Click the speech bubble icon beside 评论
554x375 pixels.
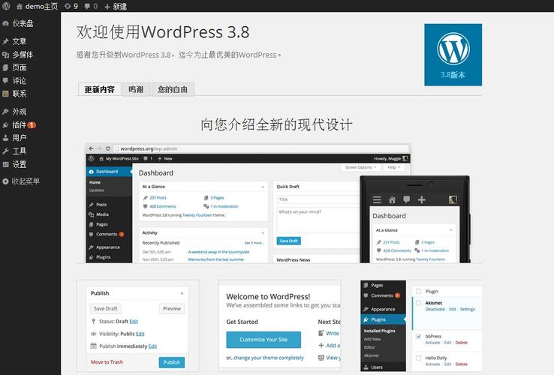tap(5, 80)
